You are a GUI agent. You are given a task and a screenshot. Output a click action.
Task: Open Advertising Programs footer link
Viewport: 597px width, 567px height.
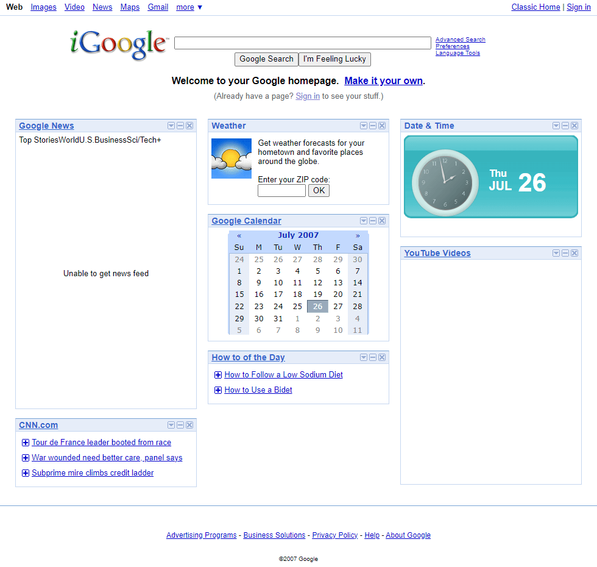[202, 535]
